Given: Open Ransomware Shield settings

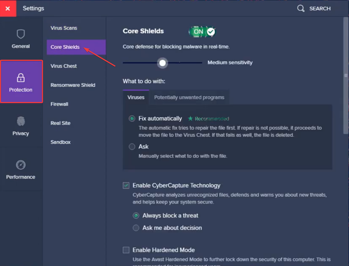Looking at the screenshot, I should coord(76,85).
